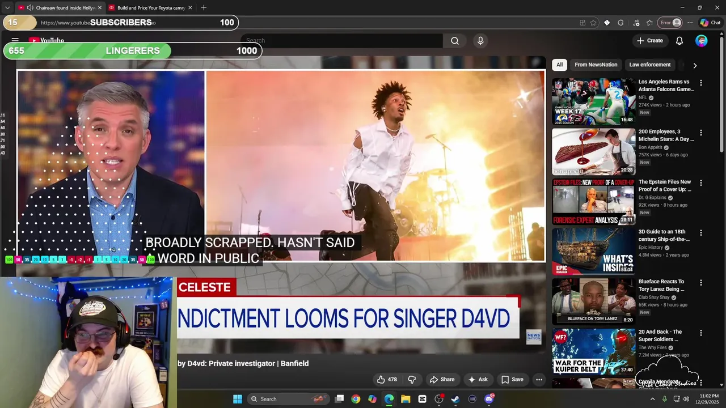
Task: Select the All filter chip
Action: (x=559, y=65)
